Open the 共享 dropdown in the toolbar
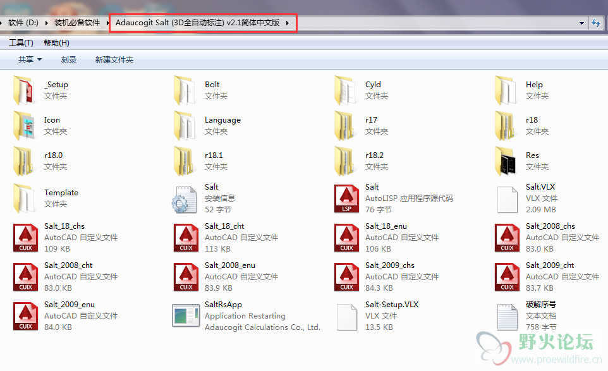The height and width of the screenshot is (371, 608). (x=30, y=59)
